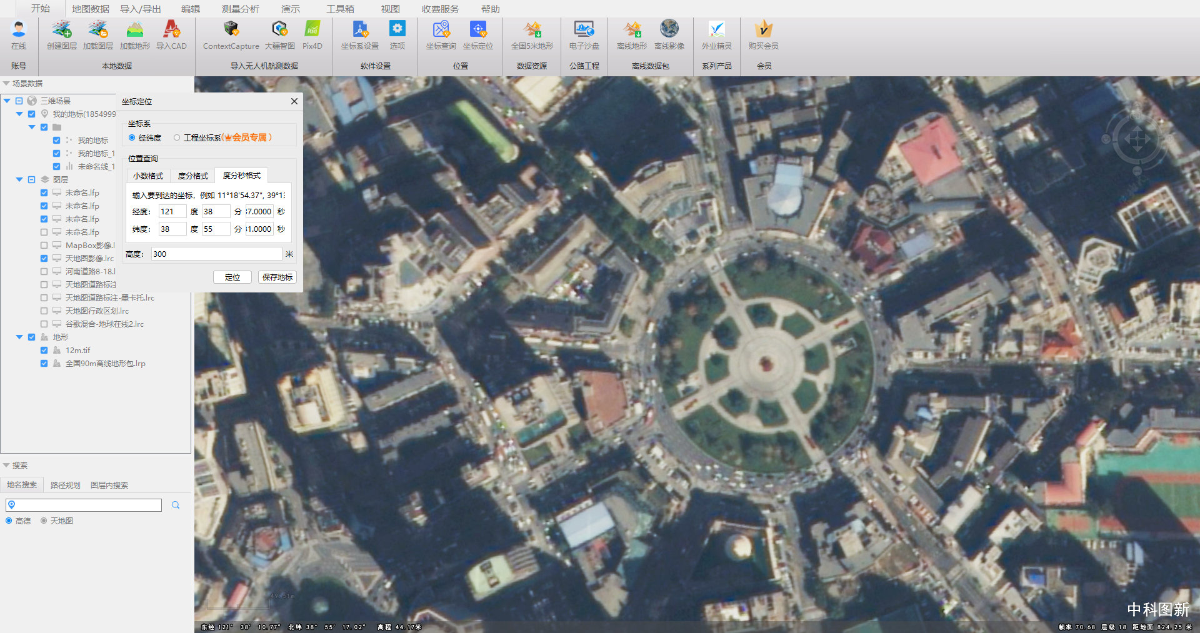
Task: Click the 创建图层 create layer icon
Action: [x=61, y=34]
